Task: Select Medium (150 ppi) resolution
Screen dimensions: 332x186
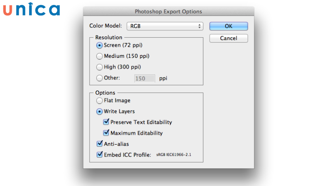Action: pos(99,56)
